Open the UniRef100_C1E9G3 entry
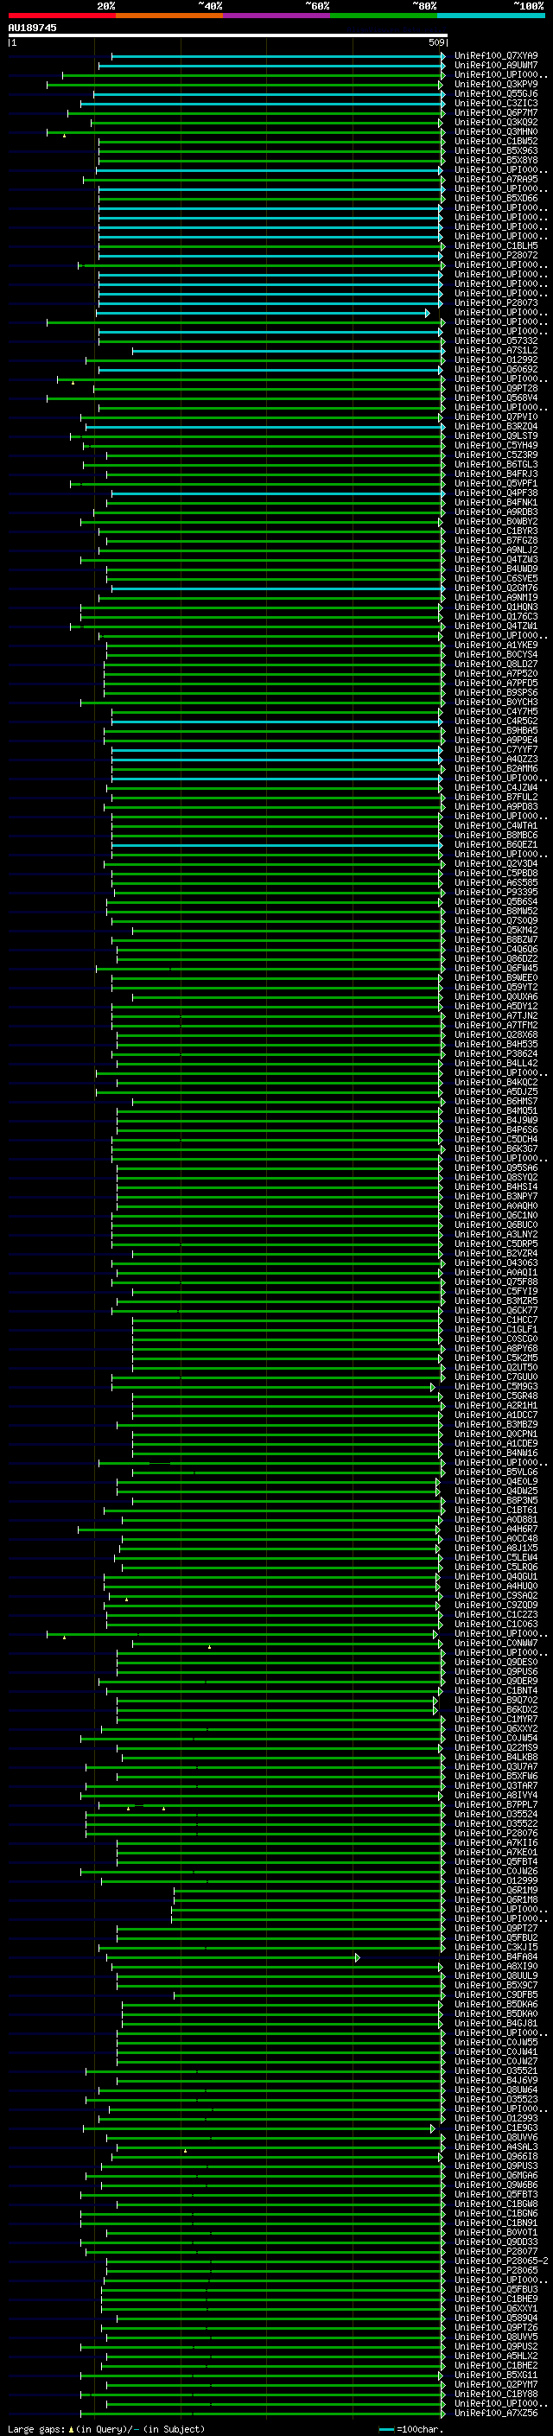Screen dimensions: 553x2436 point(496,2128)
